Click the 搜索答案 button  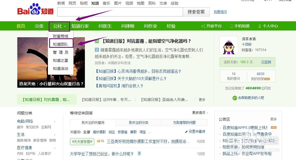click(196, 12)
